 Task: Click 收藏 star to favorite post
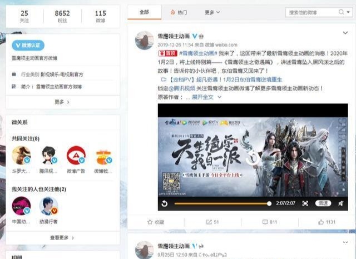(x=156, y=222)
